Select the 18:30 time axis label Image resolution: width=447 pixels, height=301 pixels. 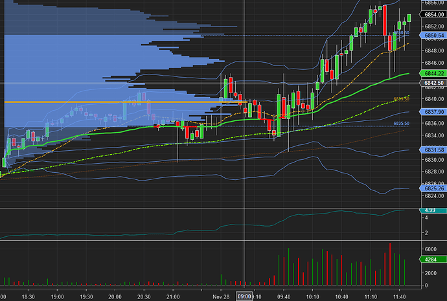point(29,295)
